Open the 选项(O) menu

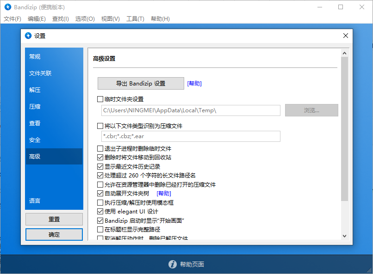tap(85, 19)
